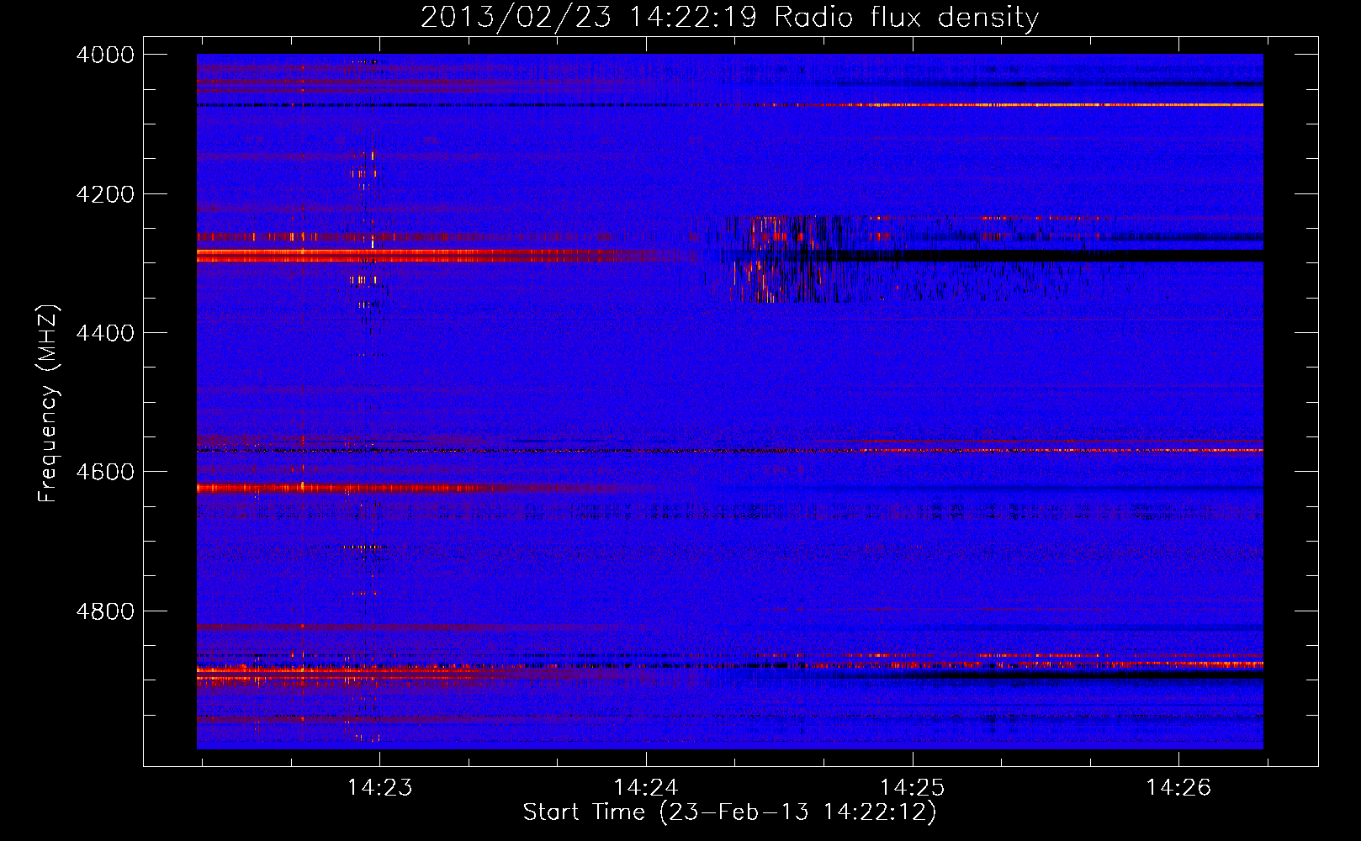The width and height of the screenshot is (1361, 841).
Task: Select the 4400 frequency axis label
Action: (x=105, y=333)
